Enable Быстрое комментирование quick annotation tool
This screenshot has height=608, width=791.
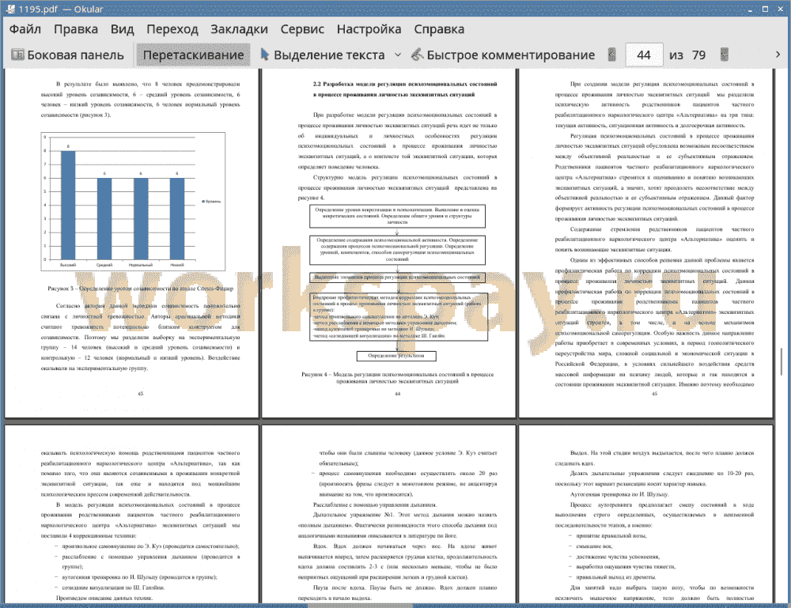503,55
